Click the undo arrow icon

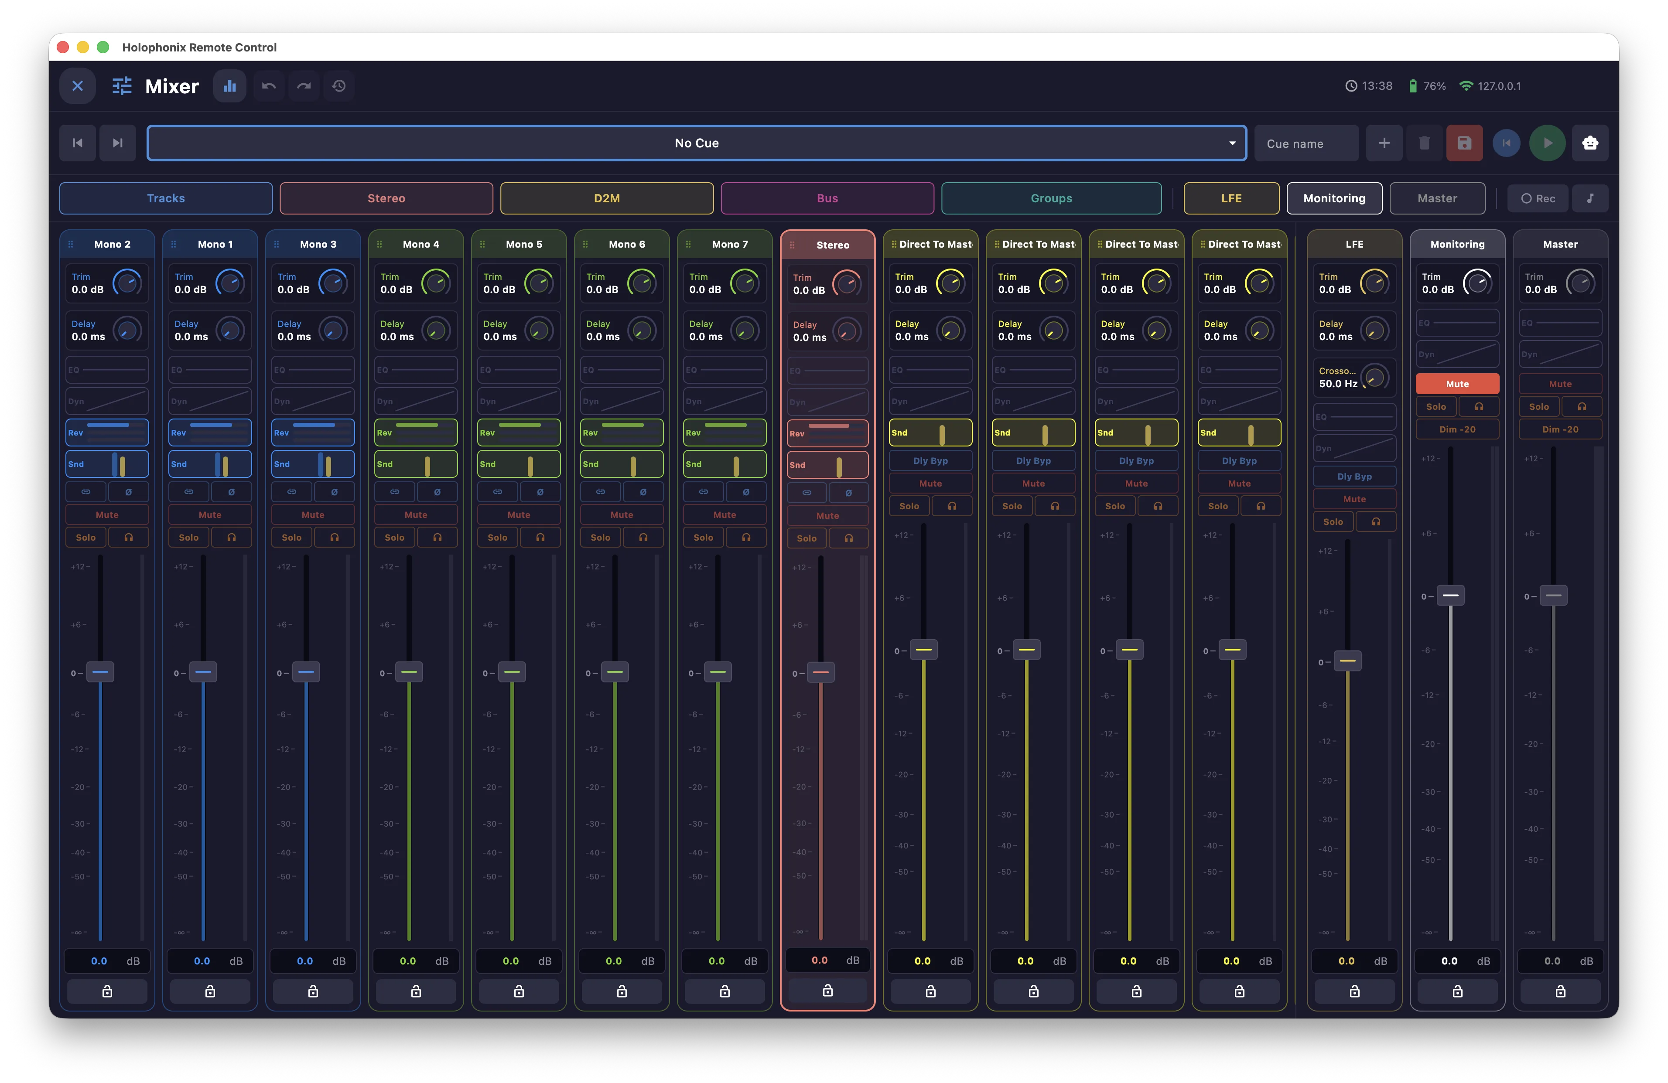tap(268, 85)
